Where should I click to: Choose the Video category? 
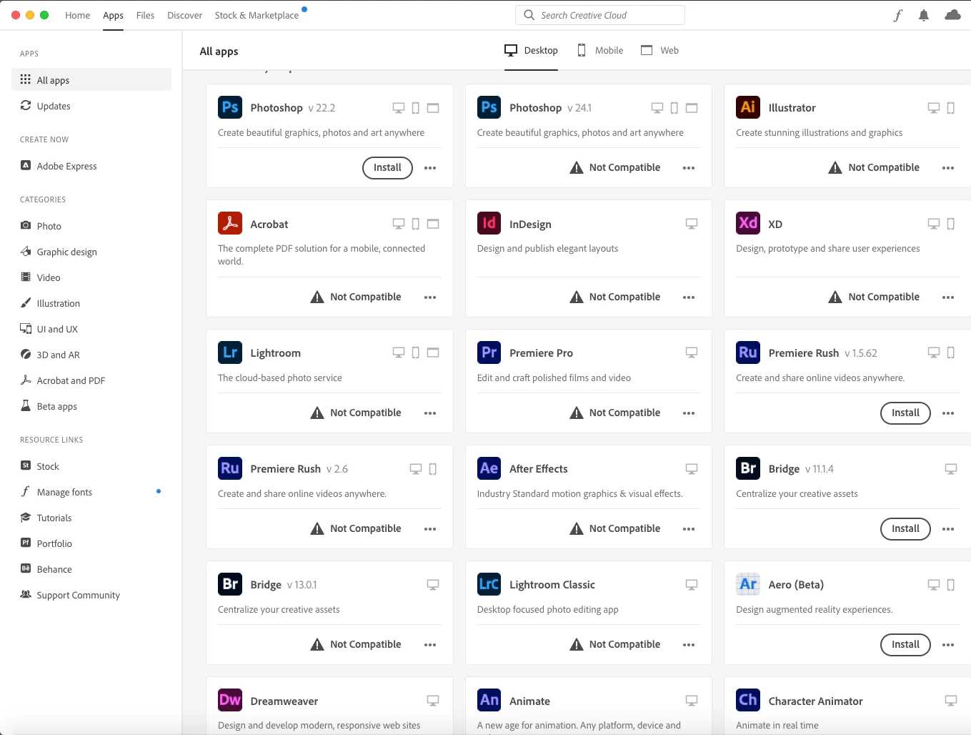tap(91, 277)
